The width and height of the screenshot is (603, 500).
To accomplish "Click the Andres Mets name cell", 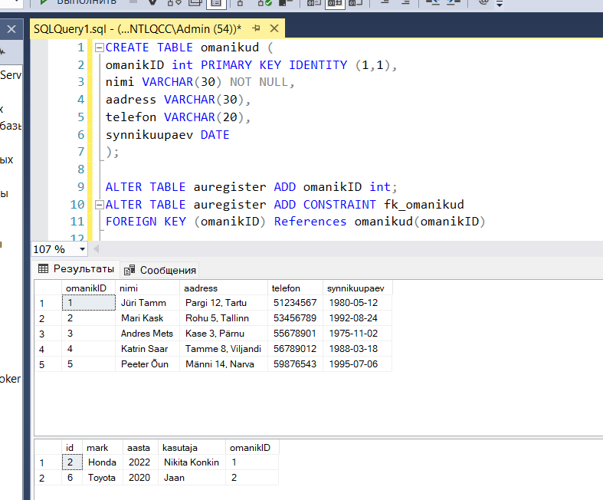I will point(147,334).
